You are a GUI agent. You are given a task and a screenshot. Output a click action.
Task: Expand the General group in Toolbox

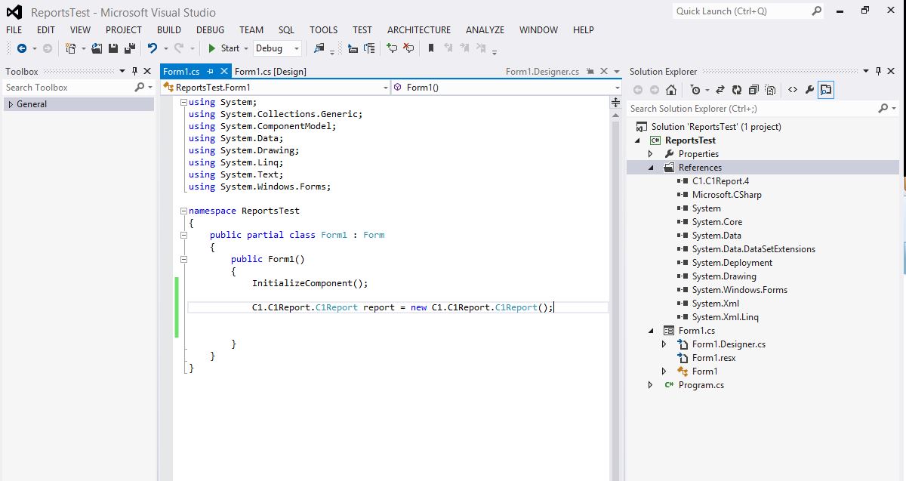(11, 104)
